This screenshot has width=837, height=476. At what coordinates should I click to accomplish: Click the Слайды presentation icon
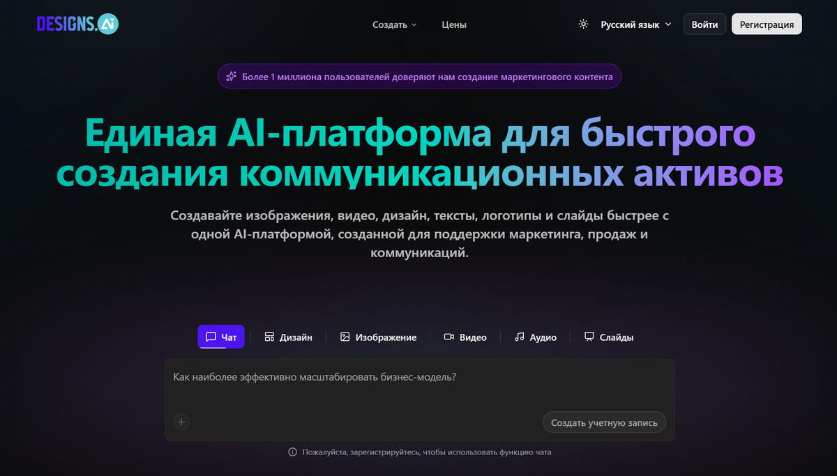click(x=589, y=337)
